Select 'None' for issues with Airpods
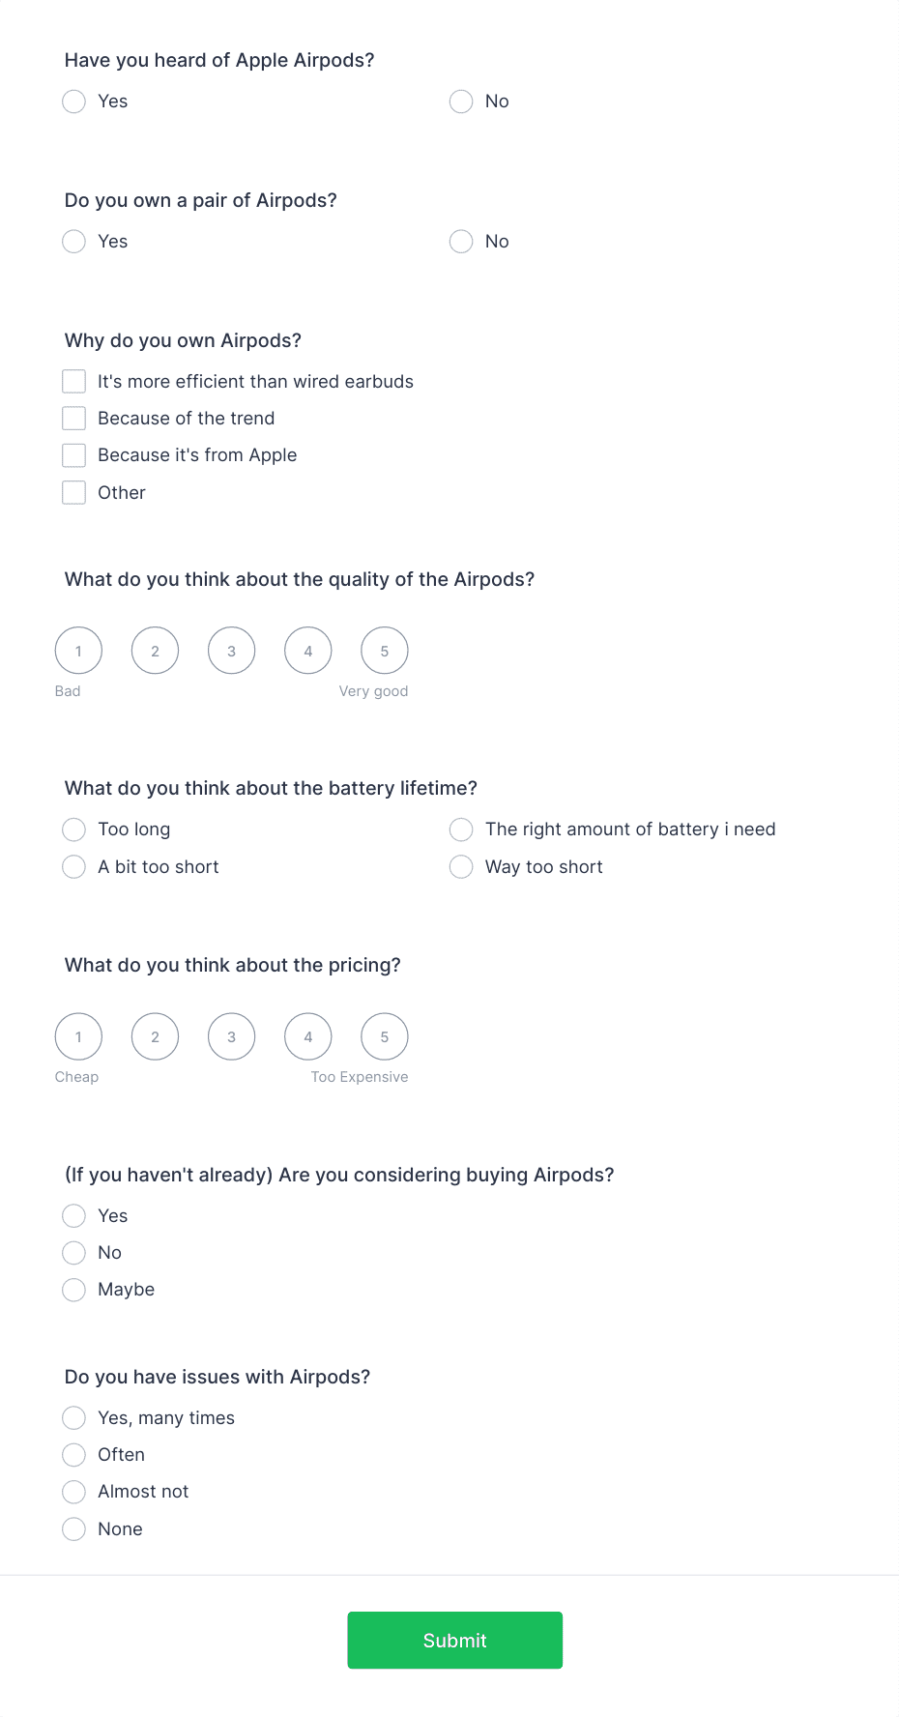 73,1528
